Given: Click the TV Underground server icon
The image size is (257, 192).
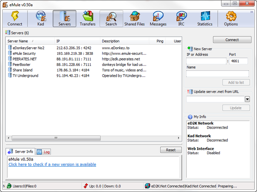Looking at the screenshot, I should pos(10,76).
